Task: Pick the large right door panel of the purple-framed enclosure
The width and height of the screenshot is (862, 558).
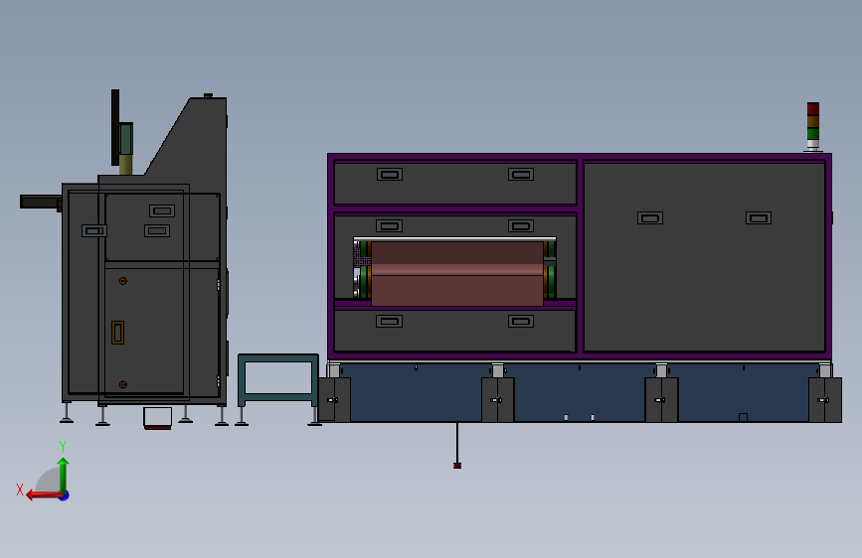Action: (x=704, y=256)
